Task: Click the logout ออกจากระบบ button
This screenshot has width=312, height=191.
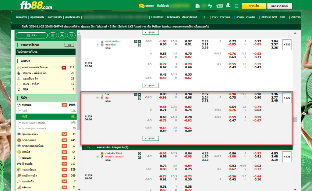Action: pyautogui.click(x=280, y=6)
